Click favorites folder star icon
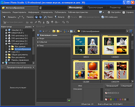This screenshot has height=107, width=135. tap(58, 31)
